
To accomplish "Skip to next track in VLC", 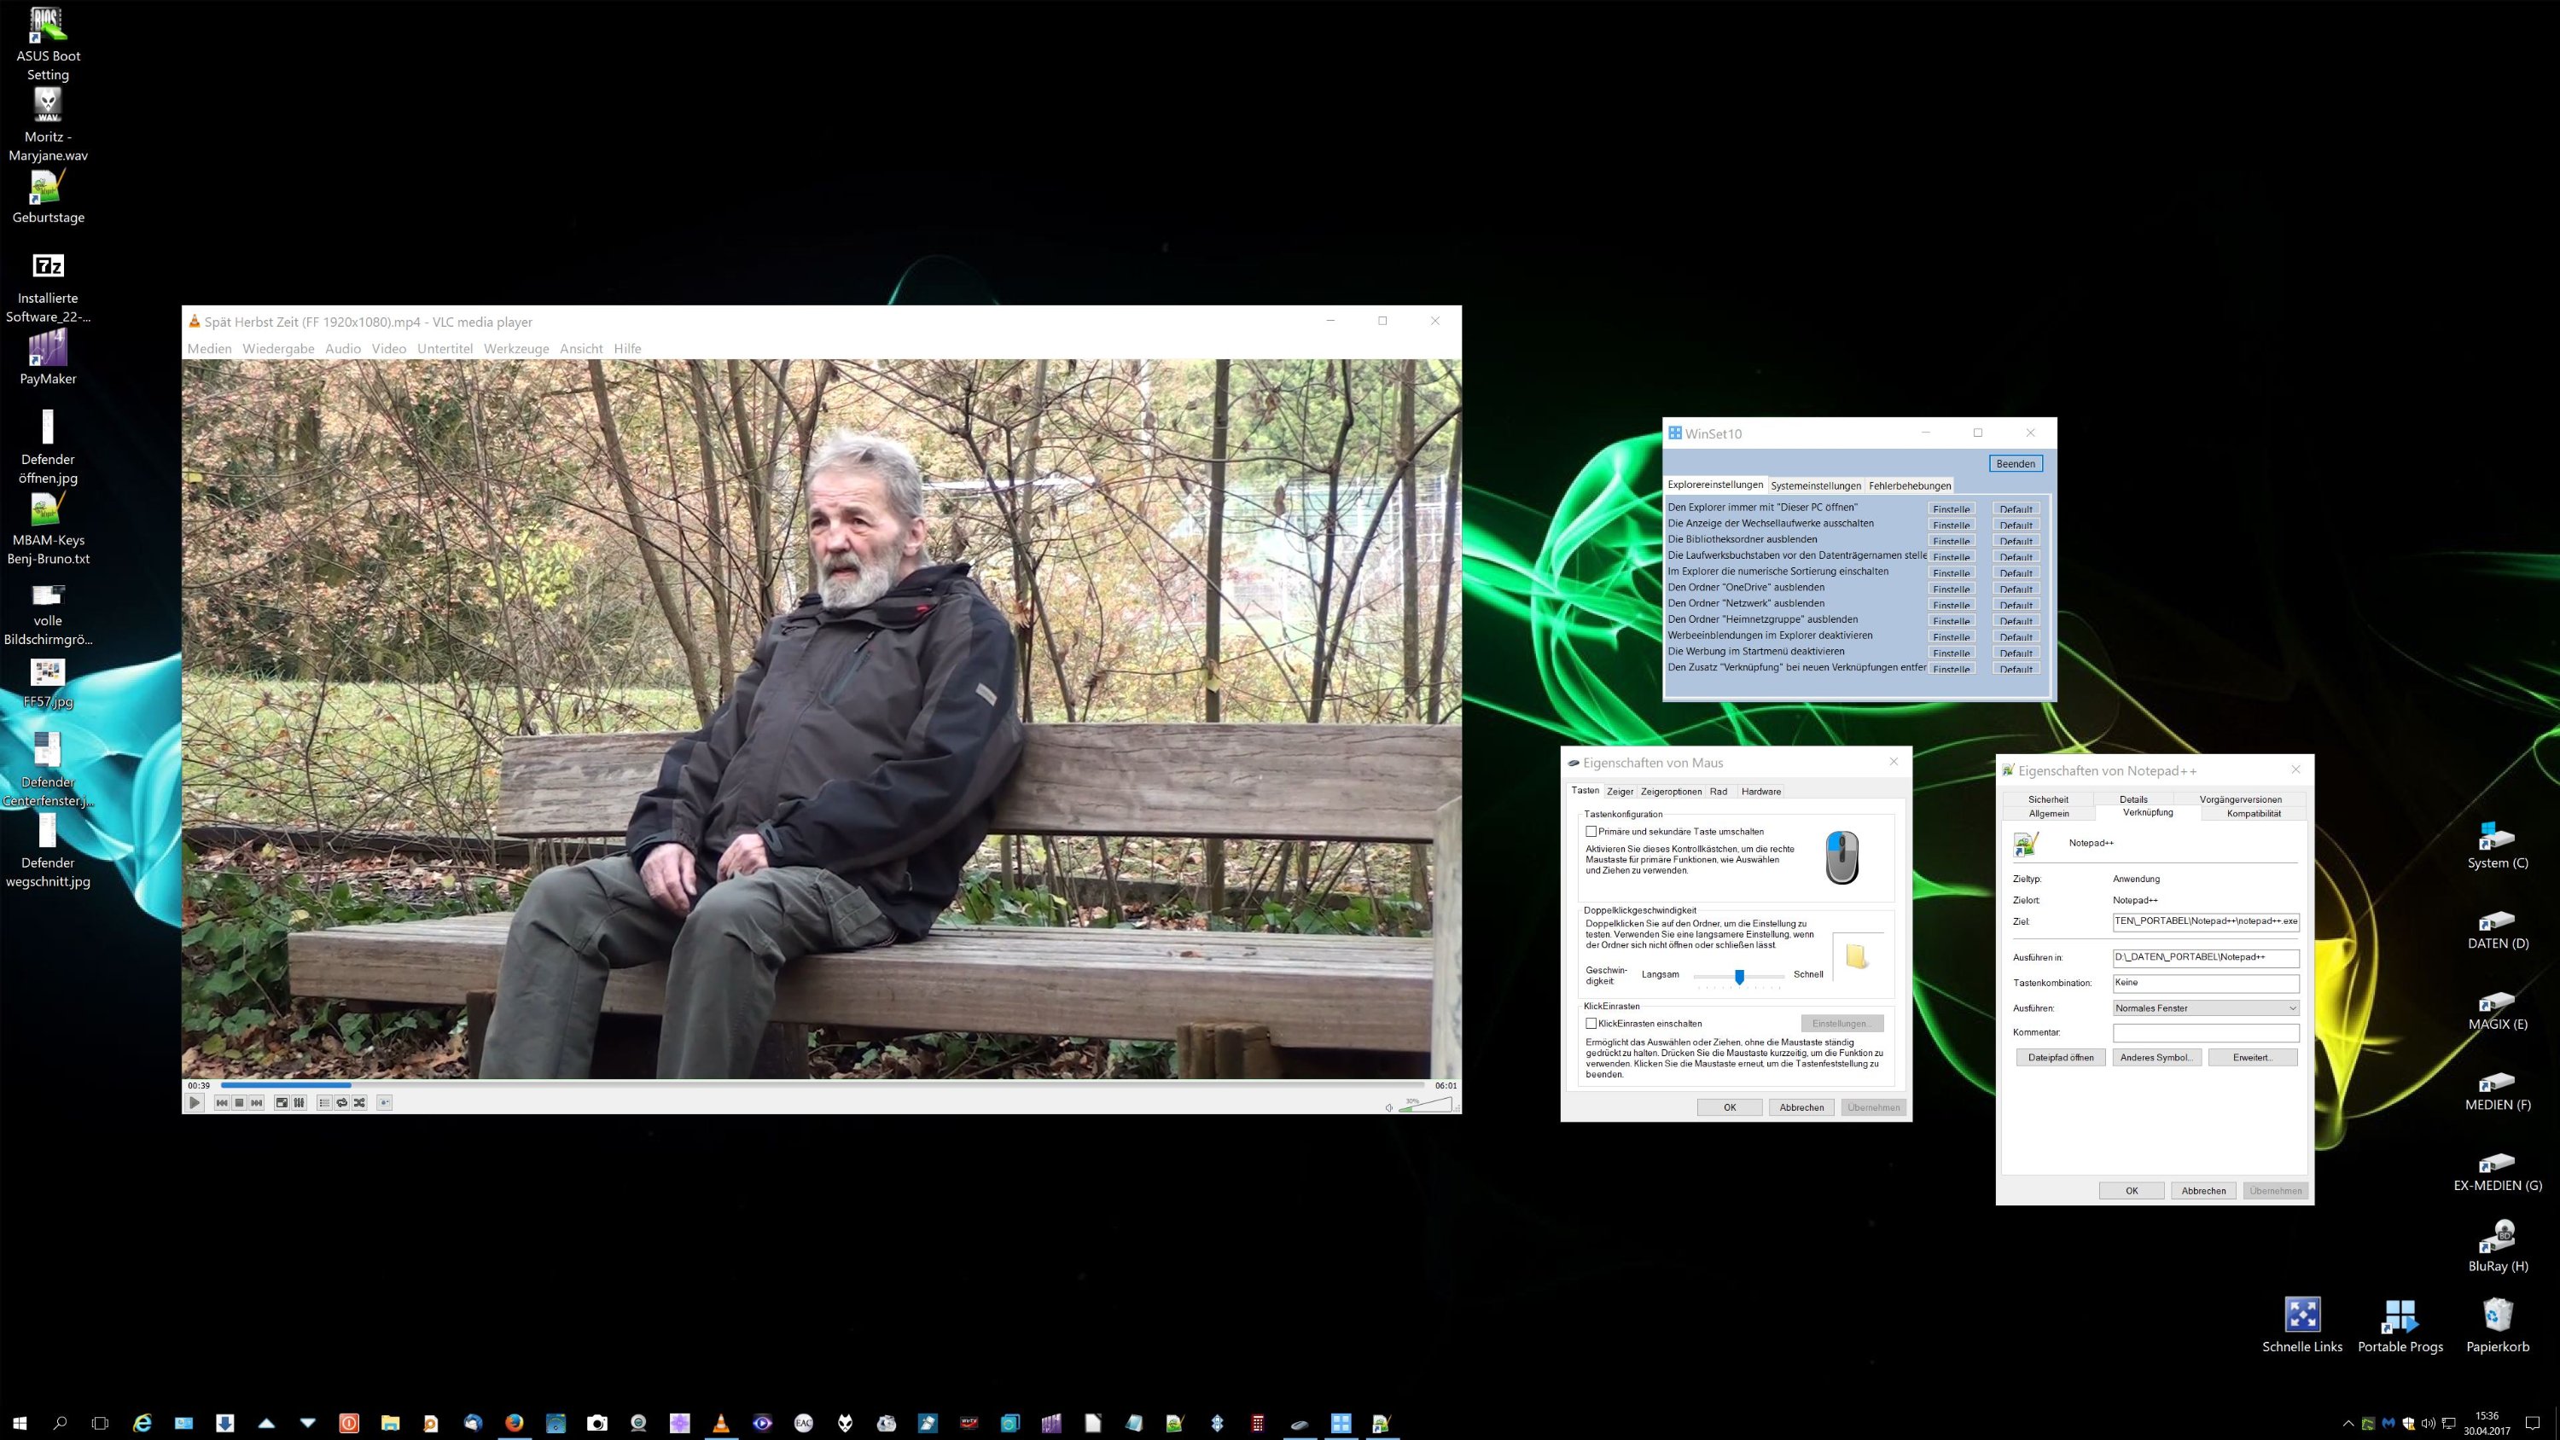I will [258, 1102].
